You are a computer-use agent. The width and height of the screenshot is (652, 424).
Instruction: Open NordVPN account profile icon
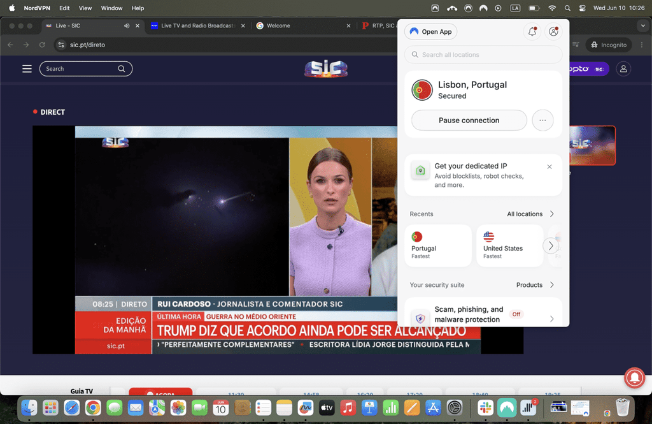553,32
